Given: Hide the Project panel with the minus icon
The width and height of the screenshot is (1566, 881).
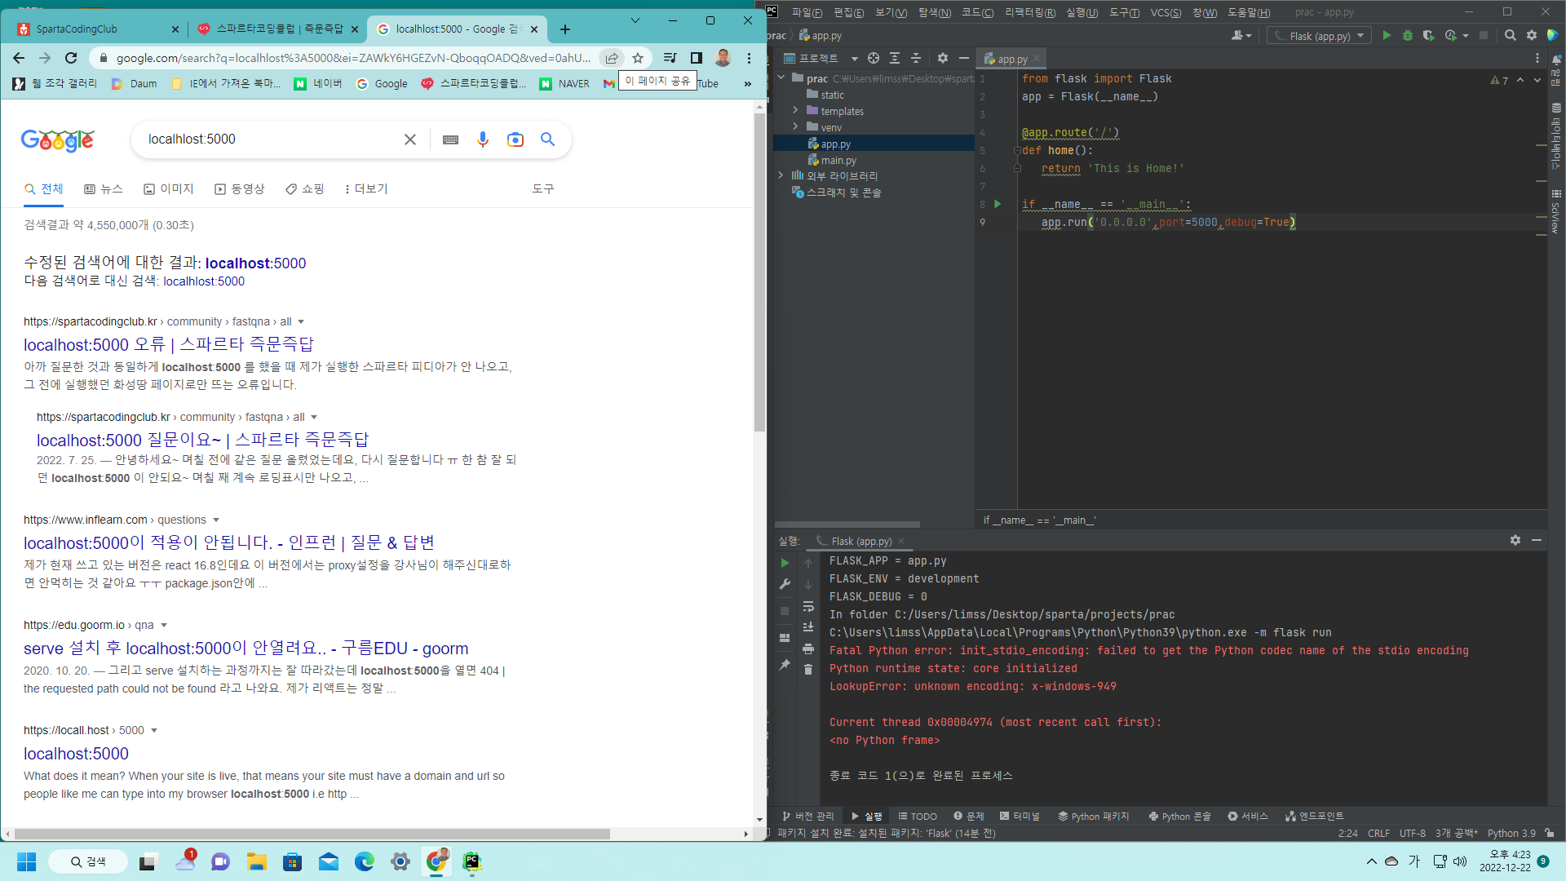Looking at the screenshot, I should coord(963,59).
